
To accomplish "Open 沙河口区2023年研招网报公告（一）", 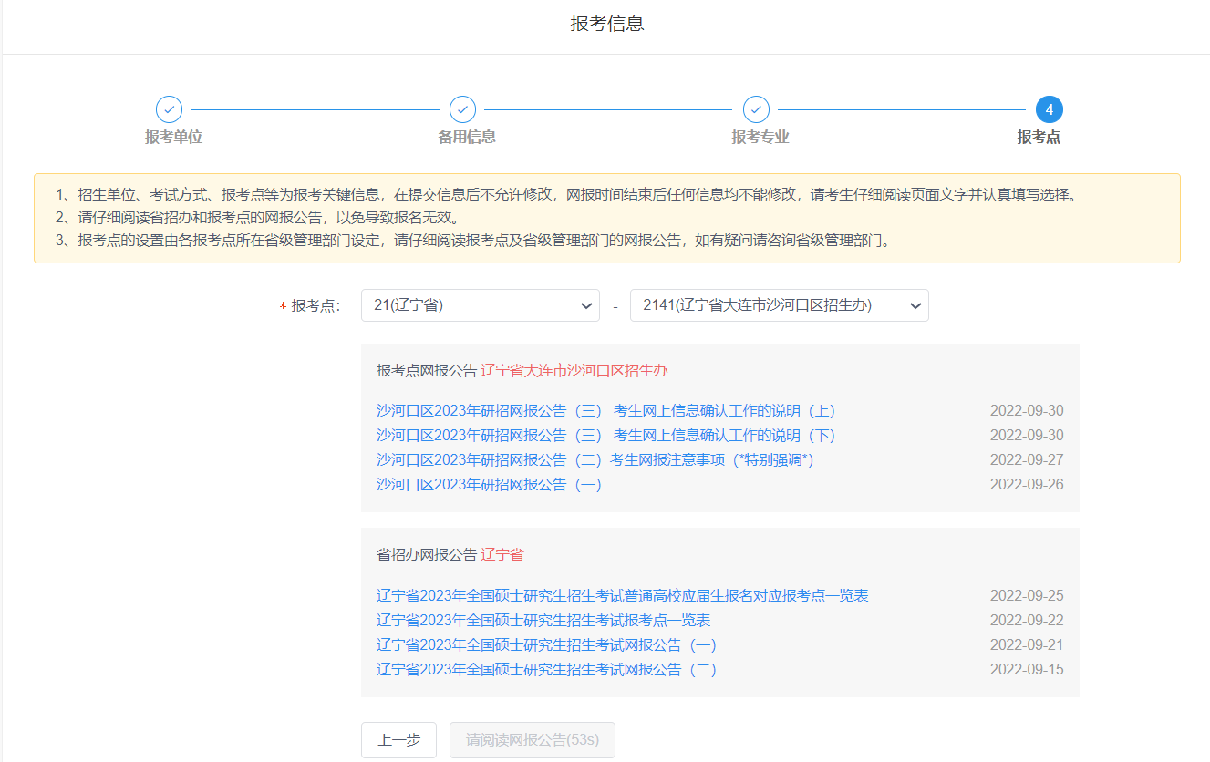I will (x=490, y=485).
